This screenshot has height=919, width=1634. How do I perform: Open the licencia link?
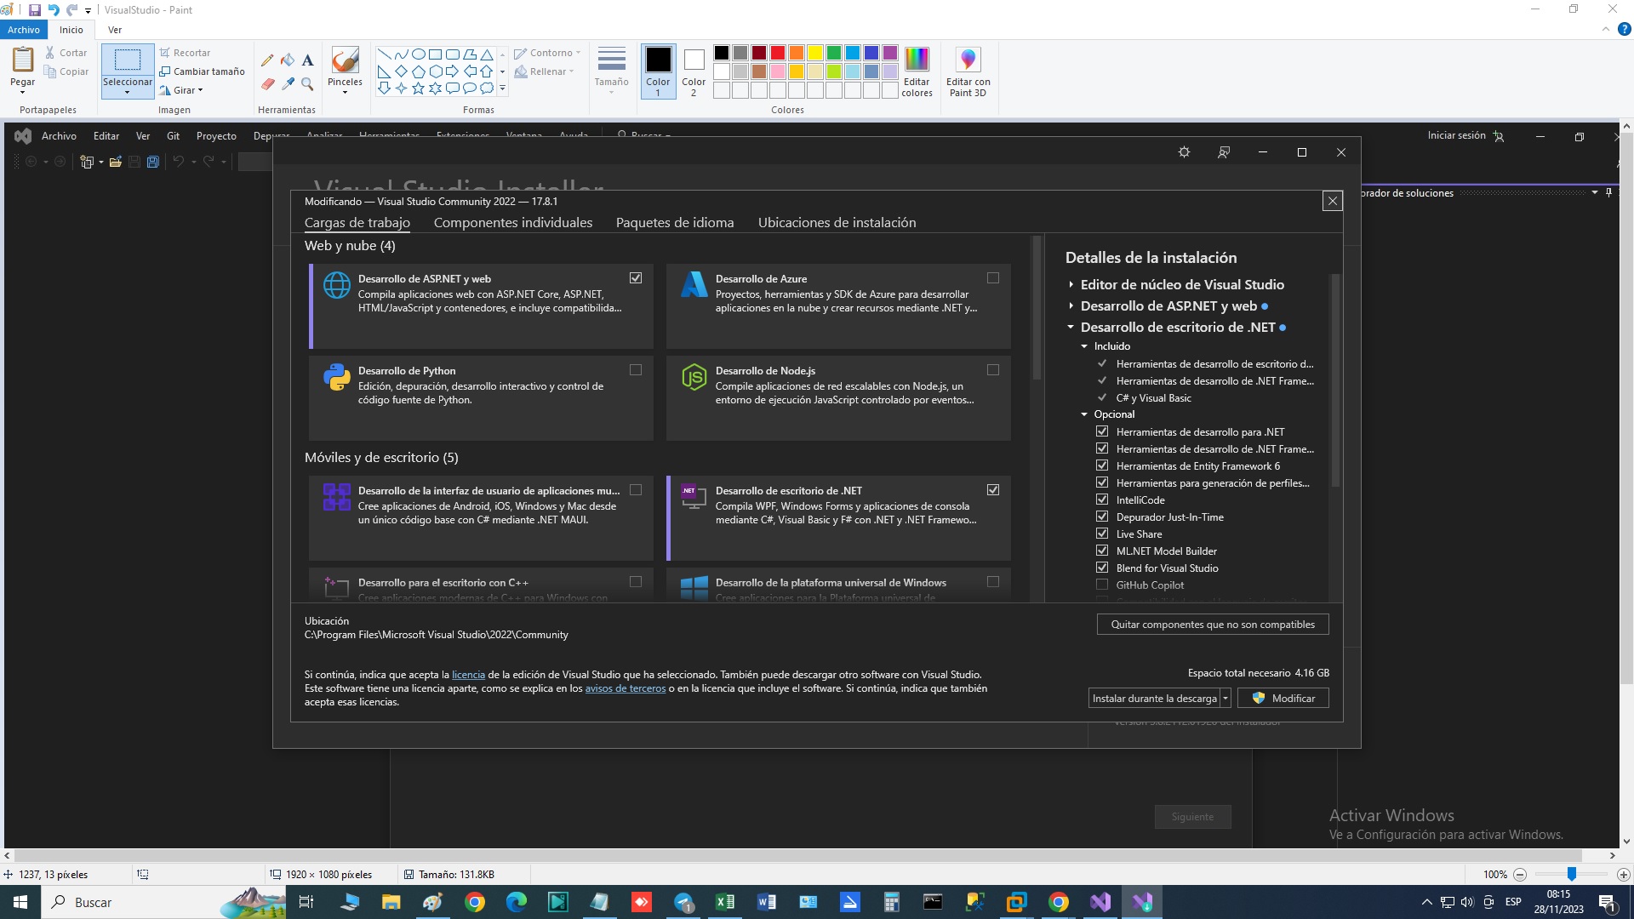(468, 675)
